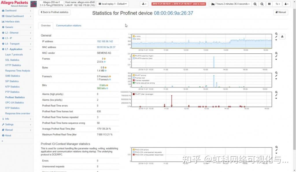Click pin icon of bit/s graph
The height and width of the screenshot is (172, 296).
(276, 37)
